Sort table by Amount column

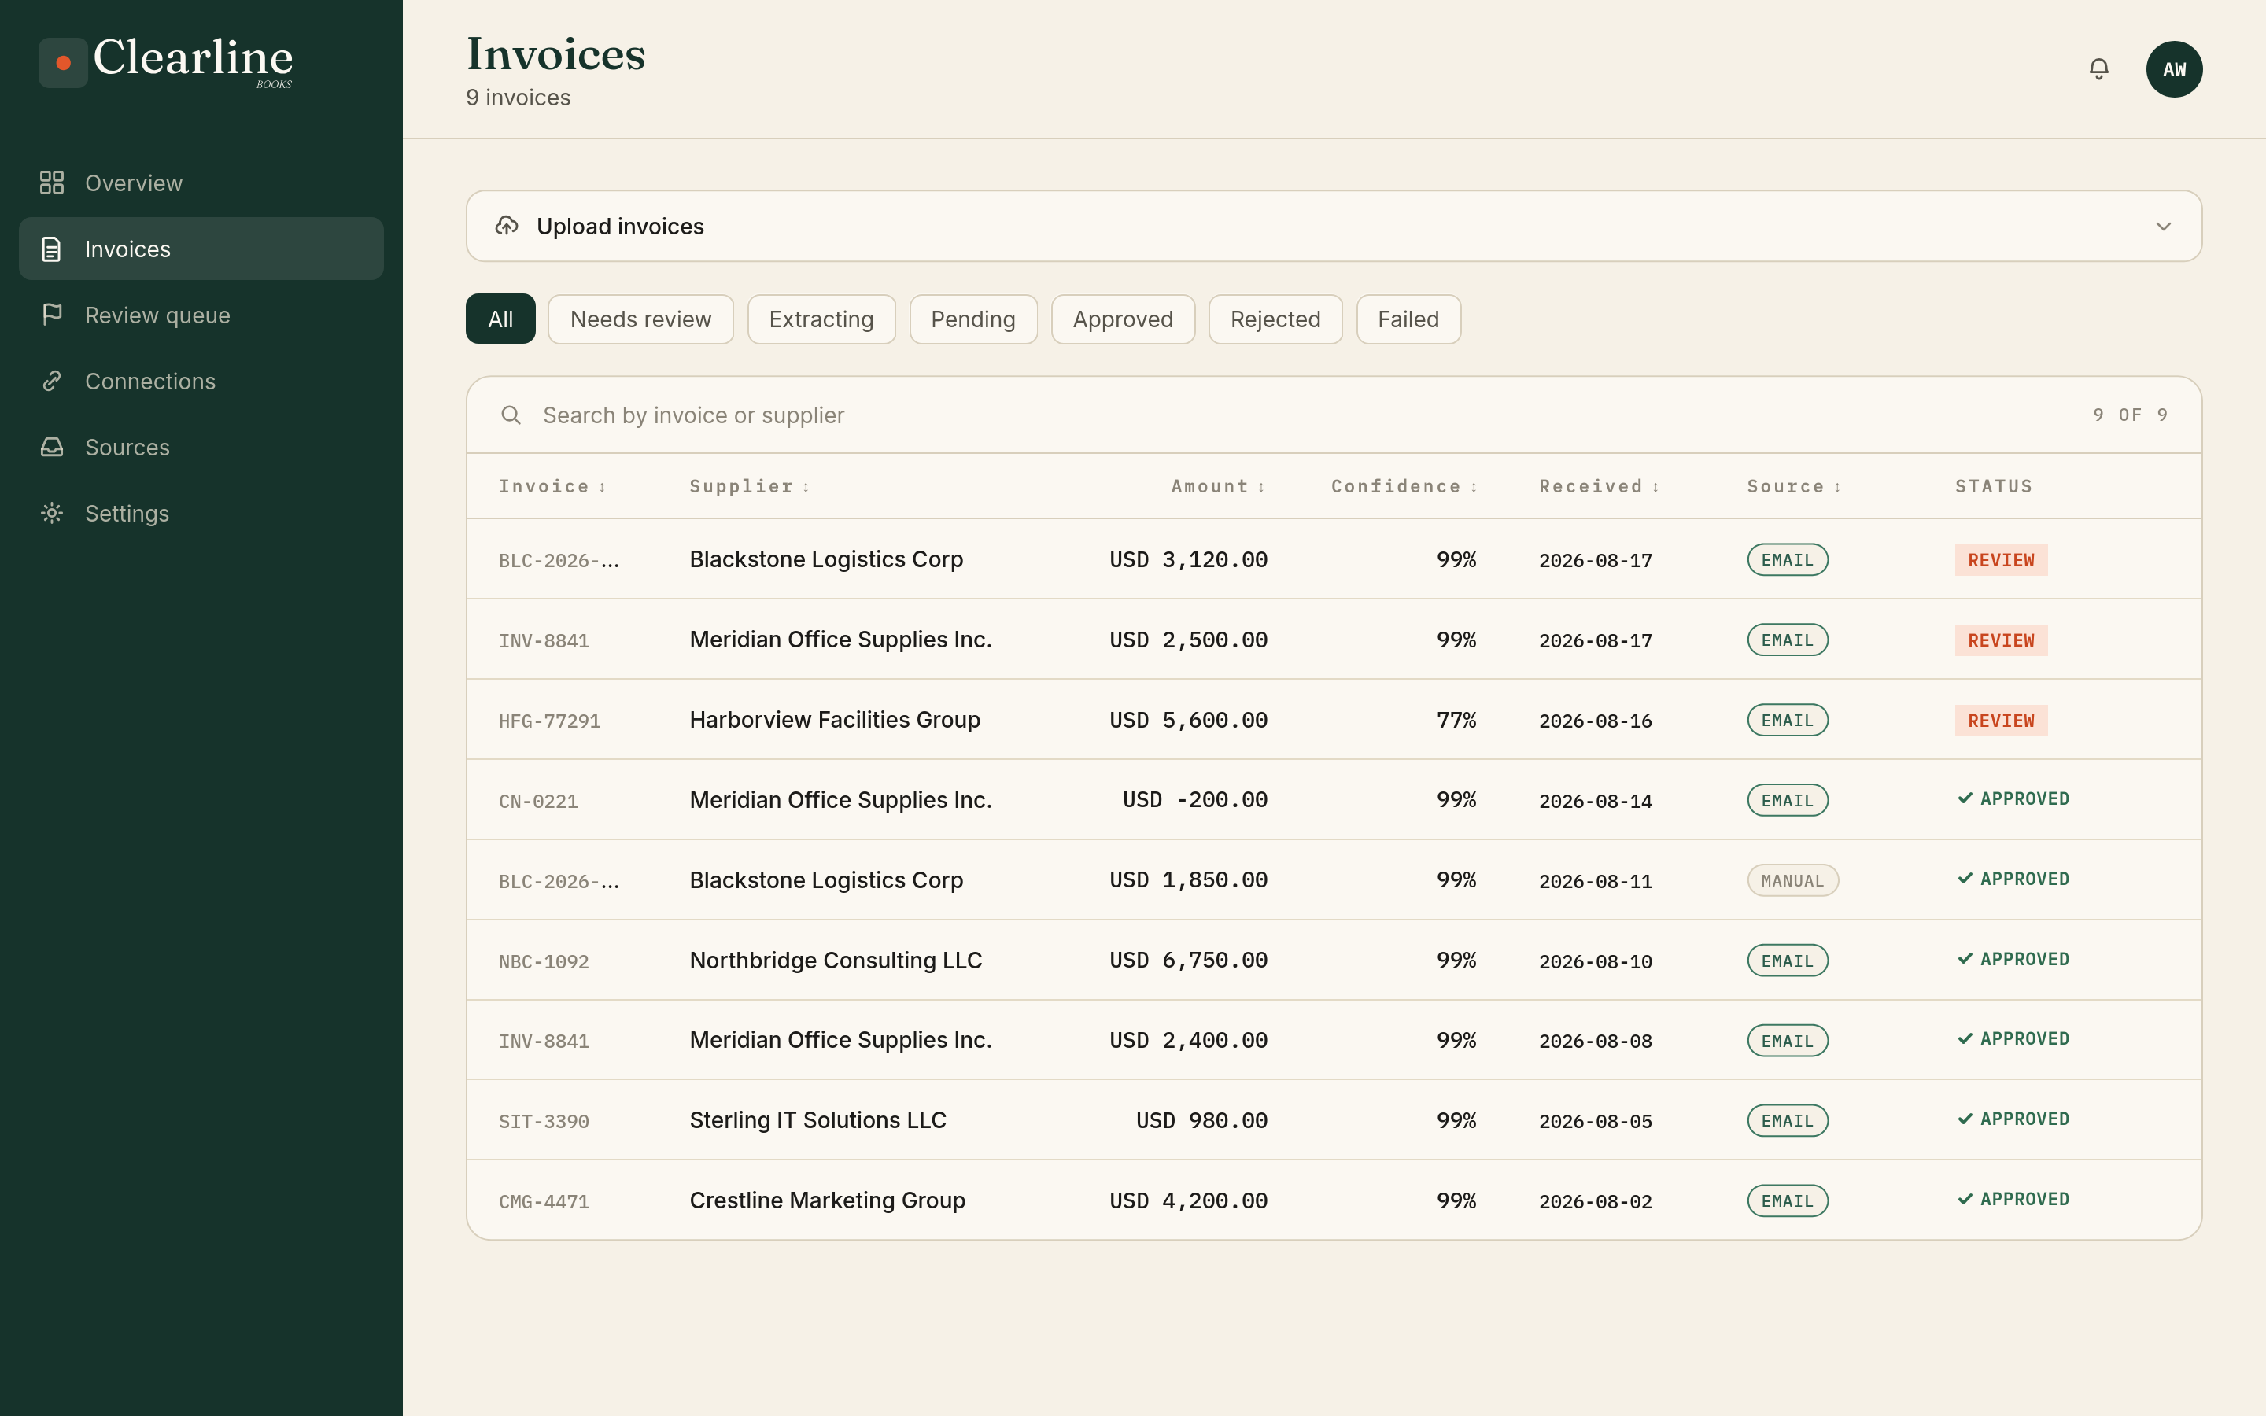pos(1217,487)
